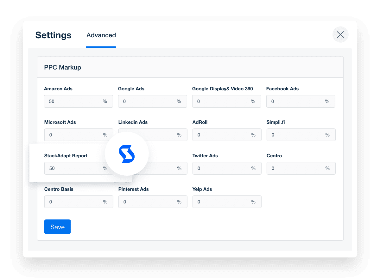Click the Settings heading text
Screen dimensions: 380x278
coord(53,35)
